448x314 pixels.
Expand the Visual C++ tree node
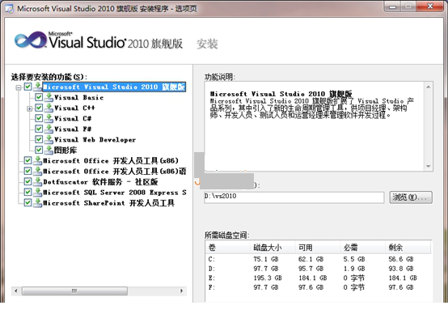pyautogui.click(x=30, y=108)
